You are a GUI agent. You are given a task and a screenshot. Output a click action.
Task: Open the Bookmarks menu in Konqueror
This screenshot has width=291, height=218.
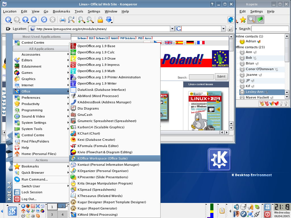pyautogui.click(x=61, y=11)
